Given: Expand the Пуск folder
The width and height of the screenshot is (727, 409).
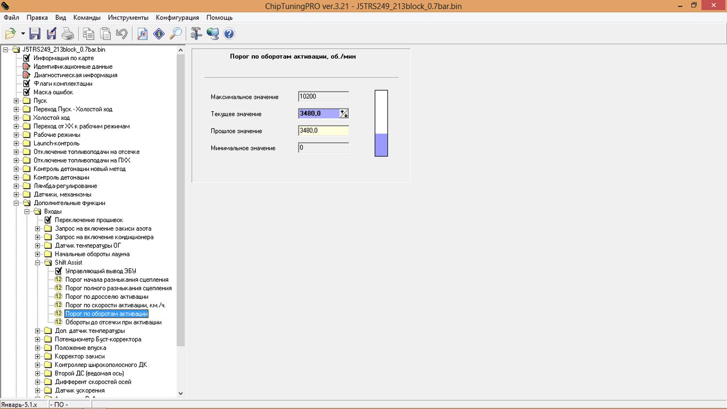Looking at the screenshot, I should tap(16, 101).
